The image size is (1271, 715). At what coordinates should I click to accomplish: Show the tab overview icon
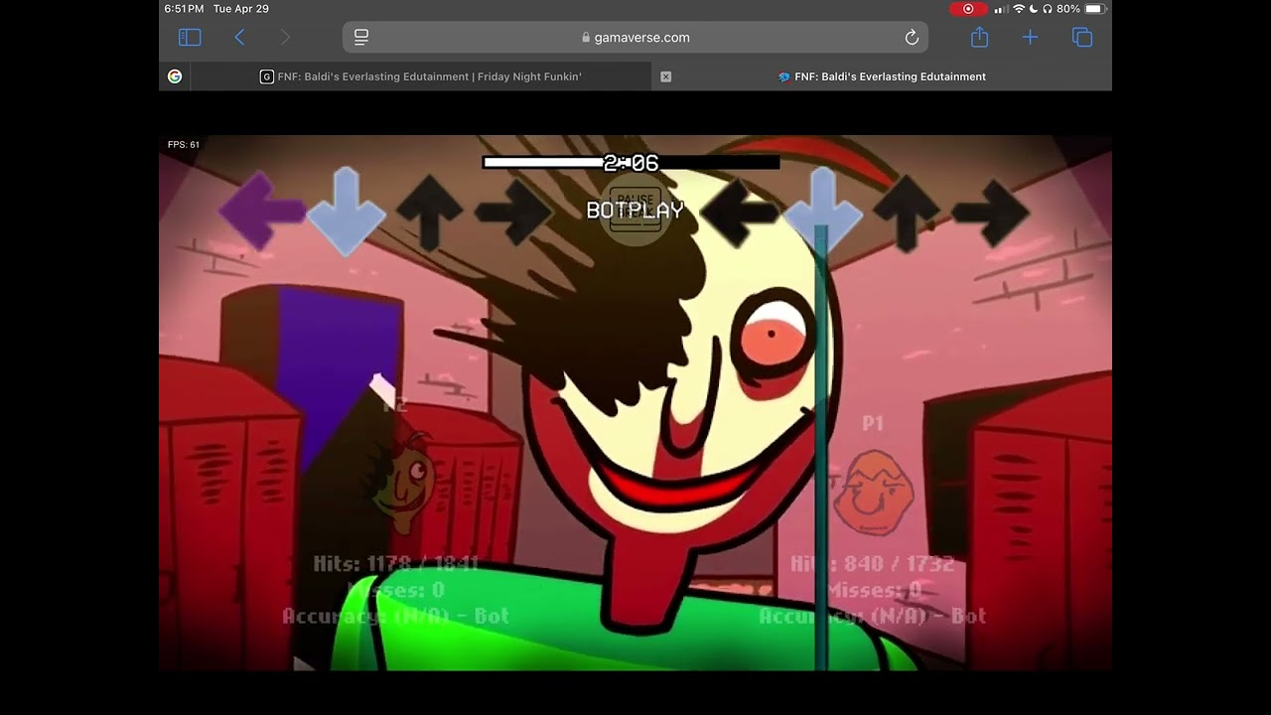click(x=1082, y=38)
